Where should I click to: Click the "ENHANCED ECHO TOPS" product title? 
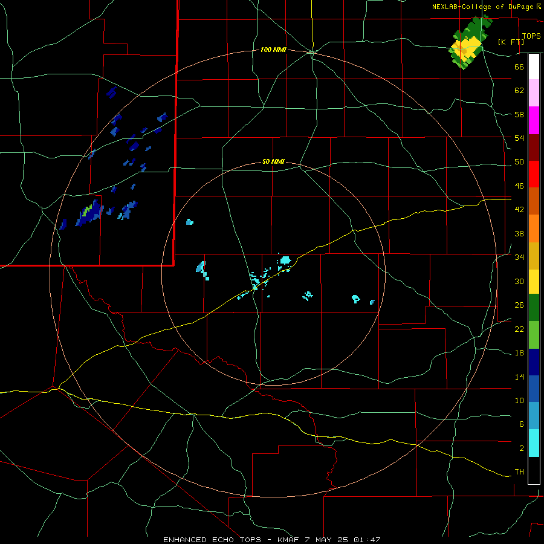[x=212, y=540]
